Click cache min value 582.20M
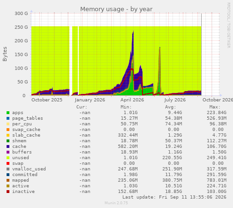This screenshot has width=233, height=208. click(x=128, y=146)
